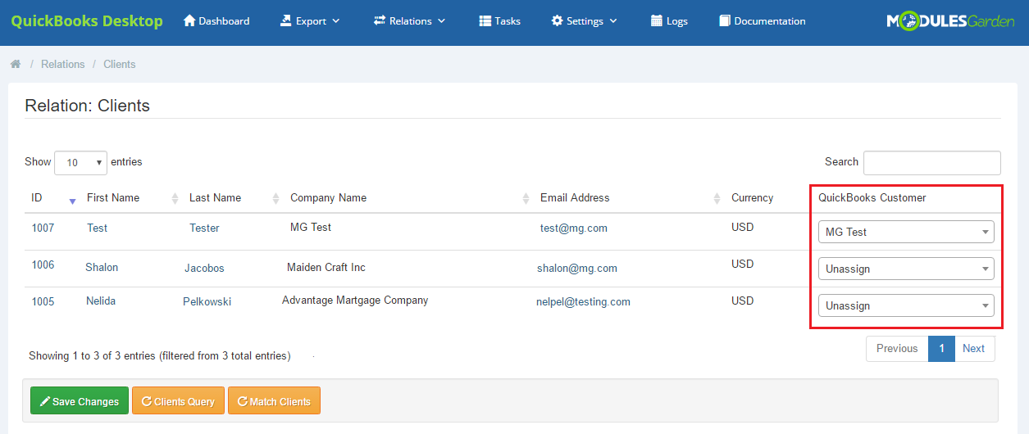1029x434 pixels.
Task: Click company Advantage Martgage Company
Action: coord(355,300)
